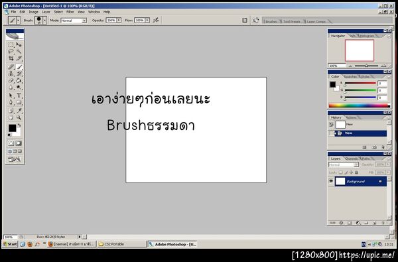Click the Navigator zoom slider

point(366,66)
